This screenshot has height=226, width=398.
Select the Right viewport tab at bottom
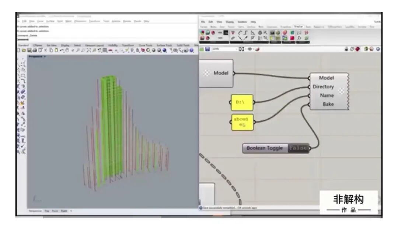pyautogui.click(x=64, y=211)
